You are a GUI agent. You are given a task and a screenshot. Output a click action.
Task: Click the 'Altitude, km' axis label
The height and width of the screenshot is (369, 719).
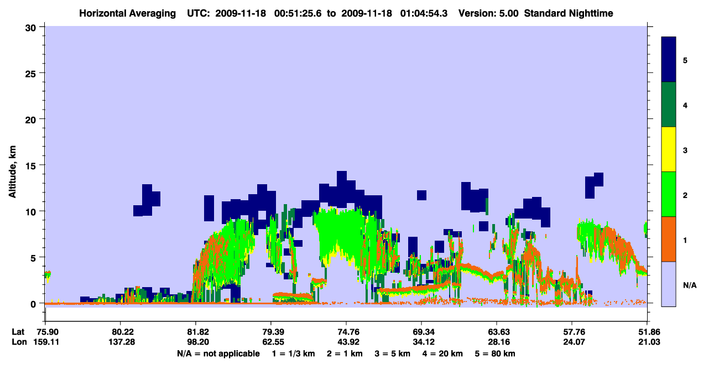click(x=12, y=171)
